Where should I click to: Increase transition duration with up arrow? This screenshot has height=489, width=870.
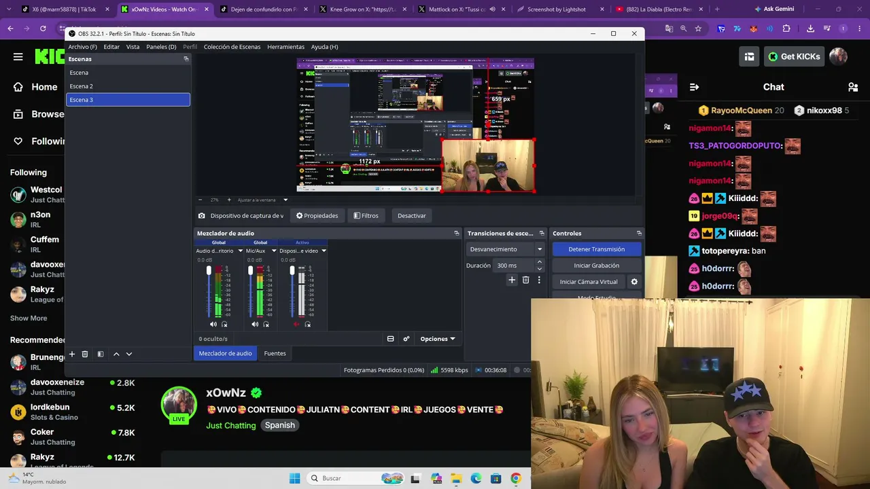[540, 262]
